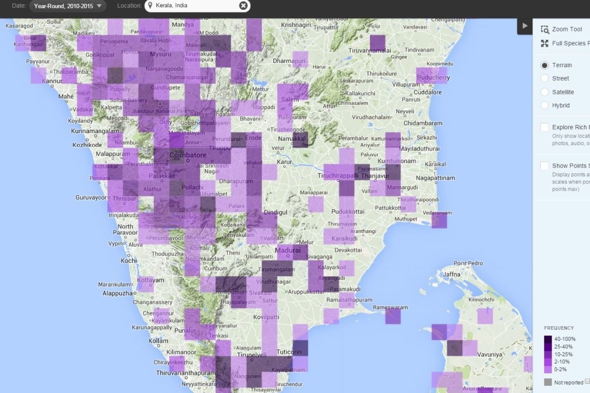
Task: Click inside the Kerala, India location input
Action: [197, 6]
